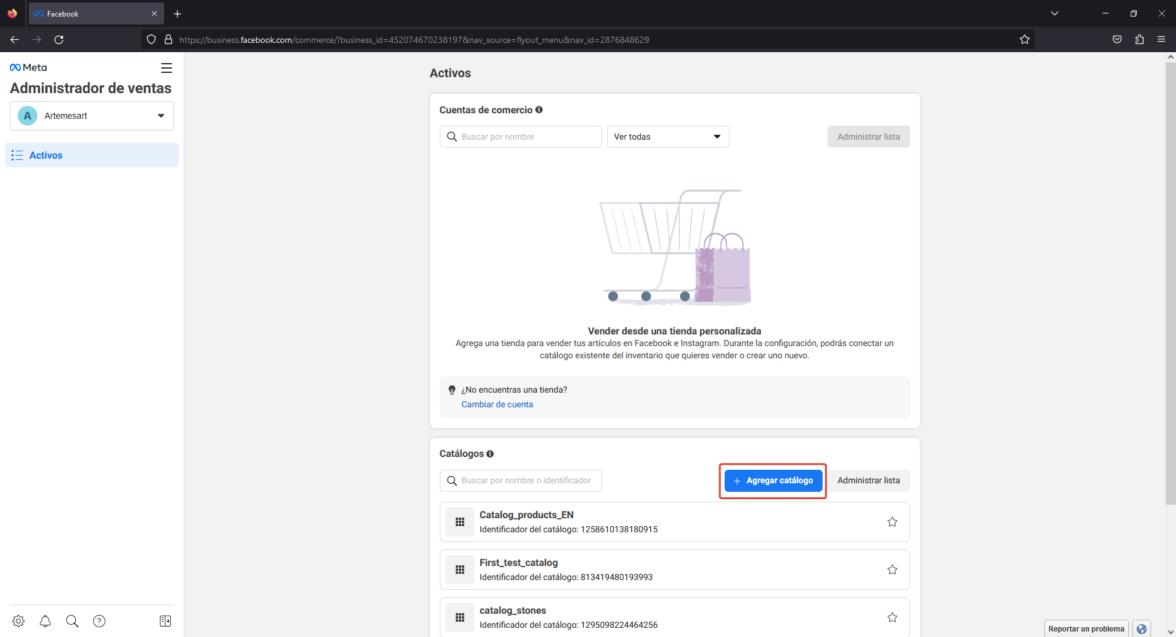Click info icon beside Catálogos

point(490,454)
